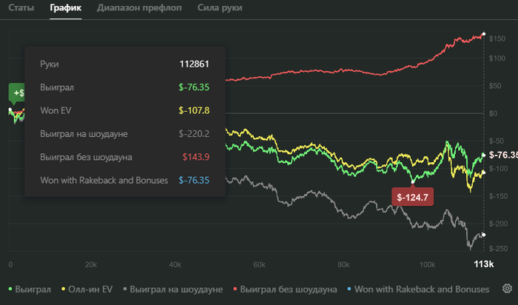Toggle the Выиграл legend series

click(30, 289)
